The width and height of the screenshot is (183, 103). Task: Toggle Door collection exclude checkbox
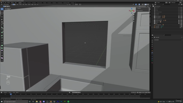point(179,23)
